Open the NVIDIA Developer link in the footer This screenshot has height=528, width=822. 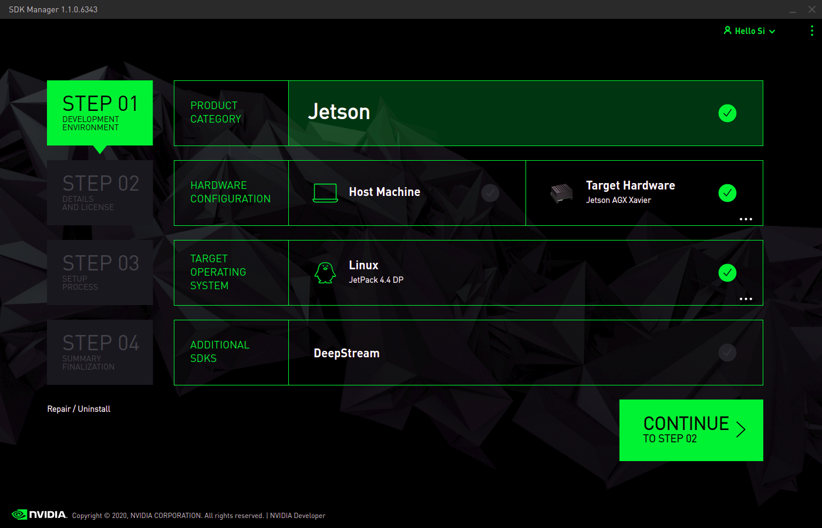click(x=298, y=516)
